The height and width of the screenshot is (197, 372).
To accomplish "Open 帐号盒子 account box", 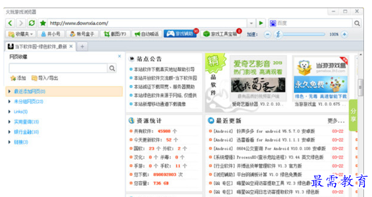I will [82, 34].
